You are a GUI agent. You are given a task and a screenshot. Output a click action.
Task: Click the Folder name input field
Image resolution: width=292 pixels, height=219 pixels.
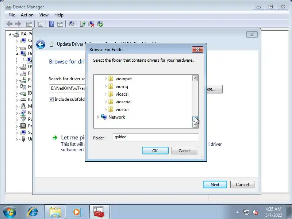pos(156,137)
